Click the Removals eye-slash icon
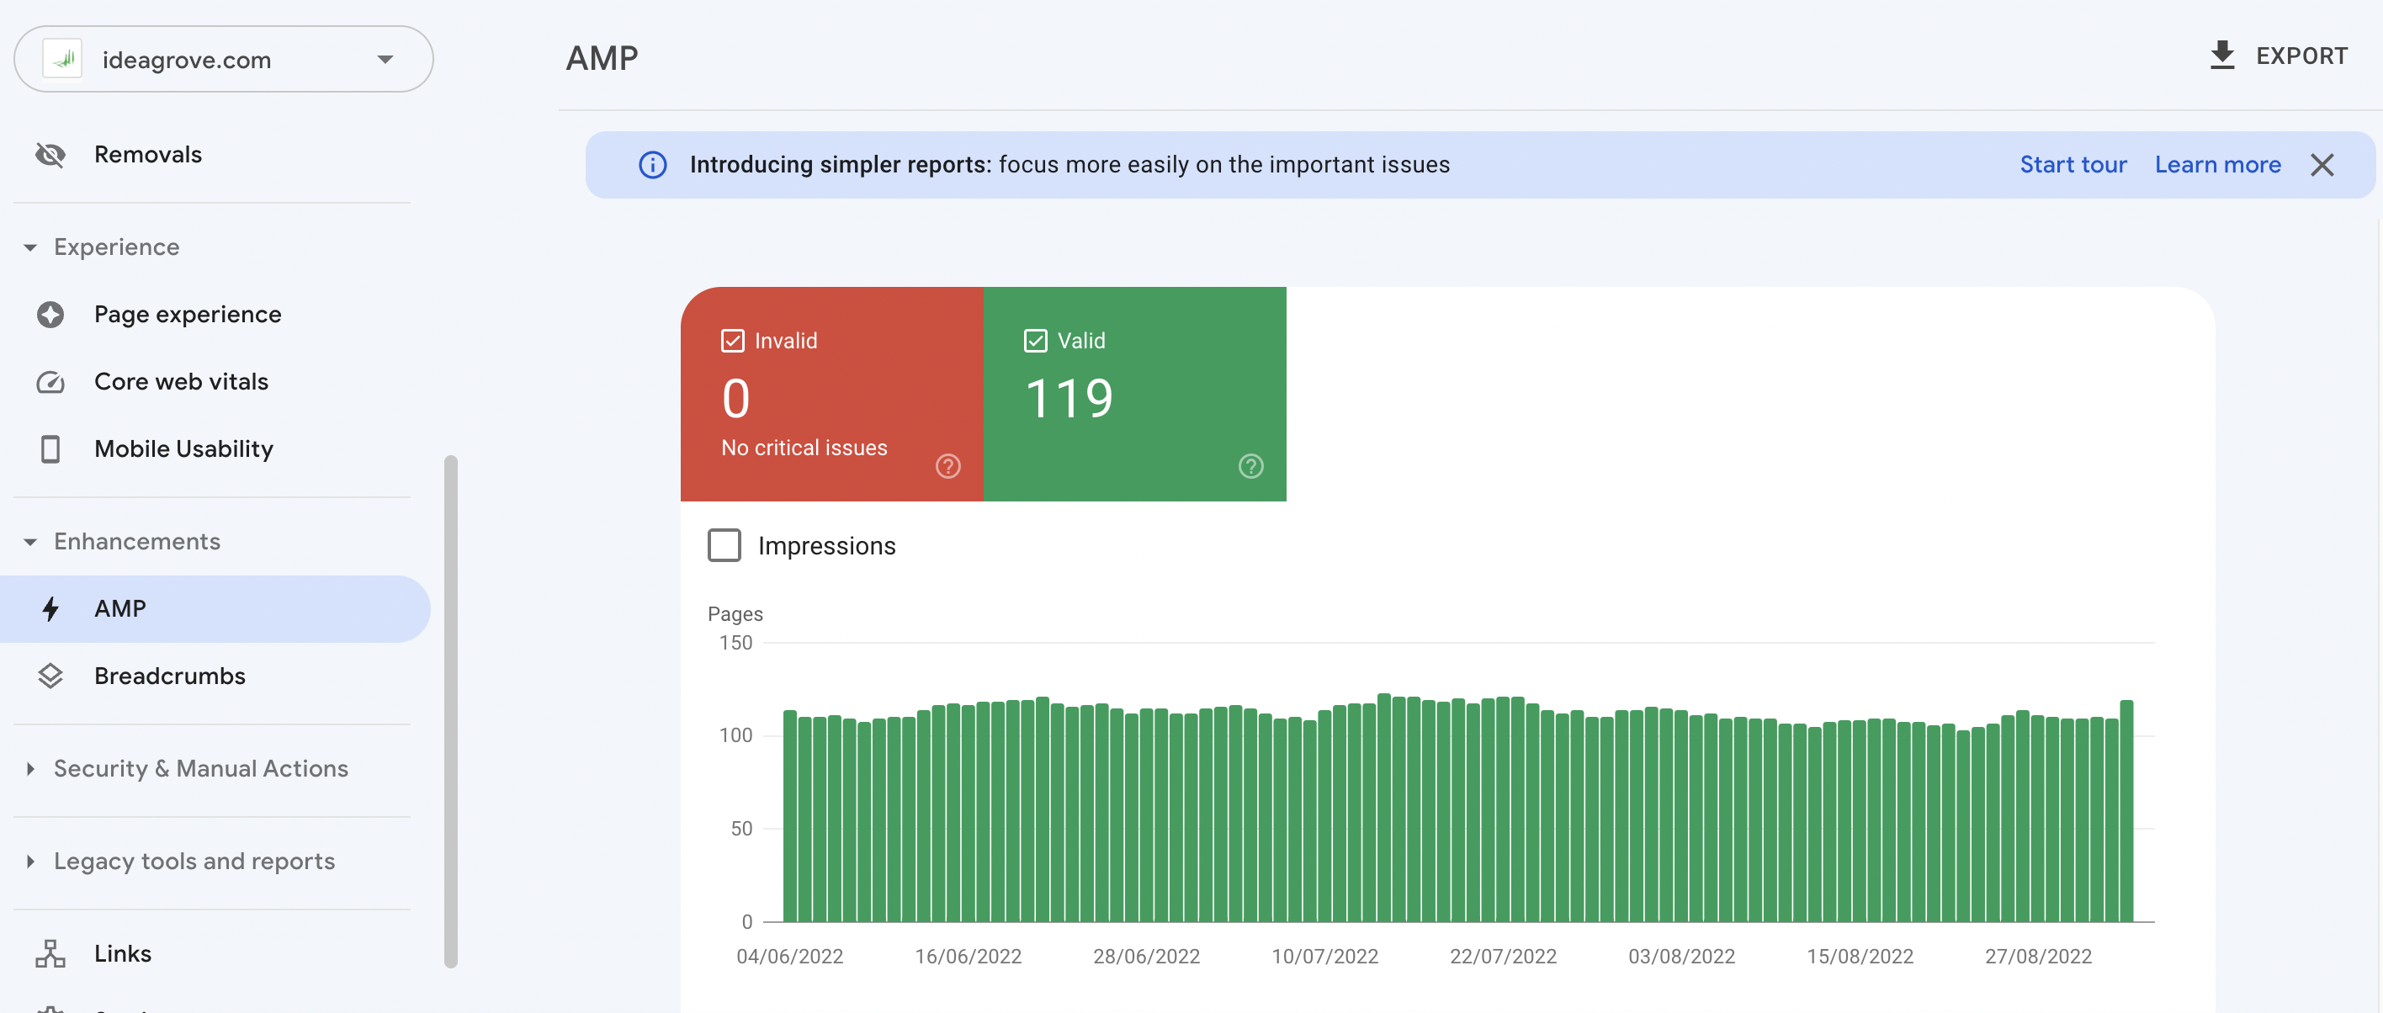This screenshot has height=1013, width=2383. coord(50,153)
